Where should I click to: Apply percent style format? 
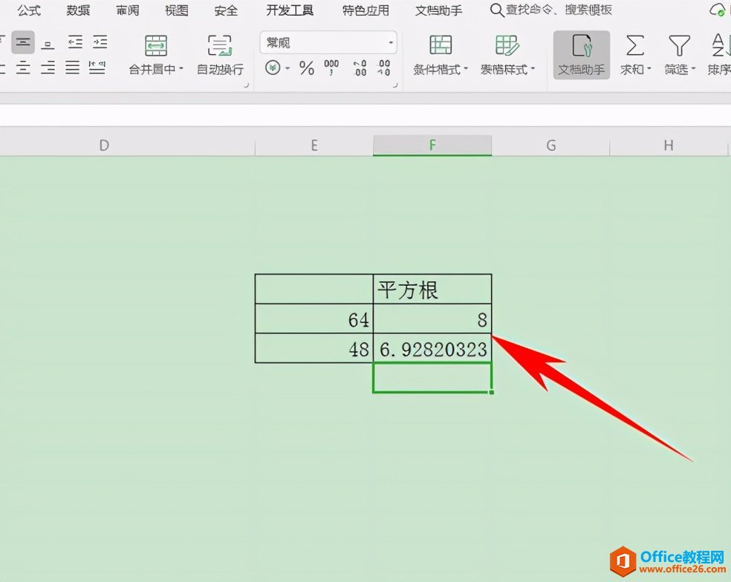coord(306,68)
